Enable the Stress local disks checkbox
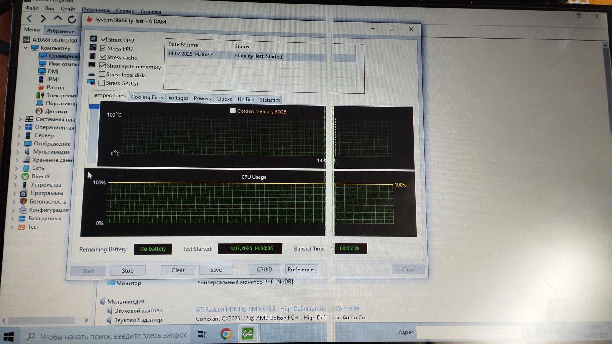 (x=102, y=74)
